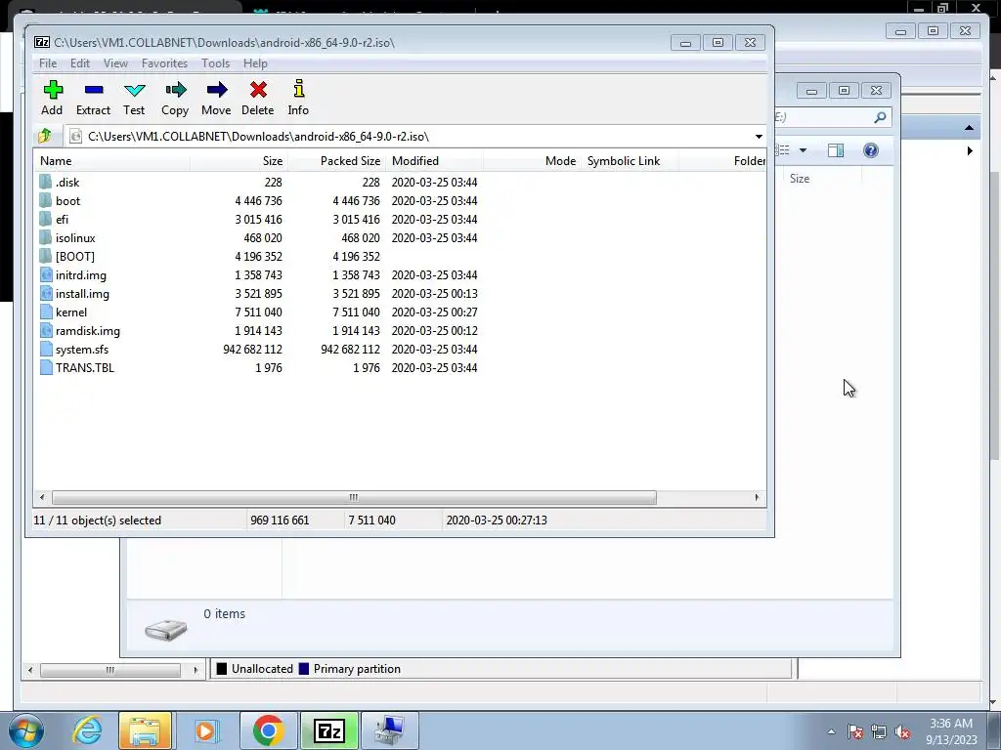The height and width of the screenshot is (750, 1001).
Task: Go up one folder level icon
Action: [x=45, y=136]
